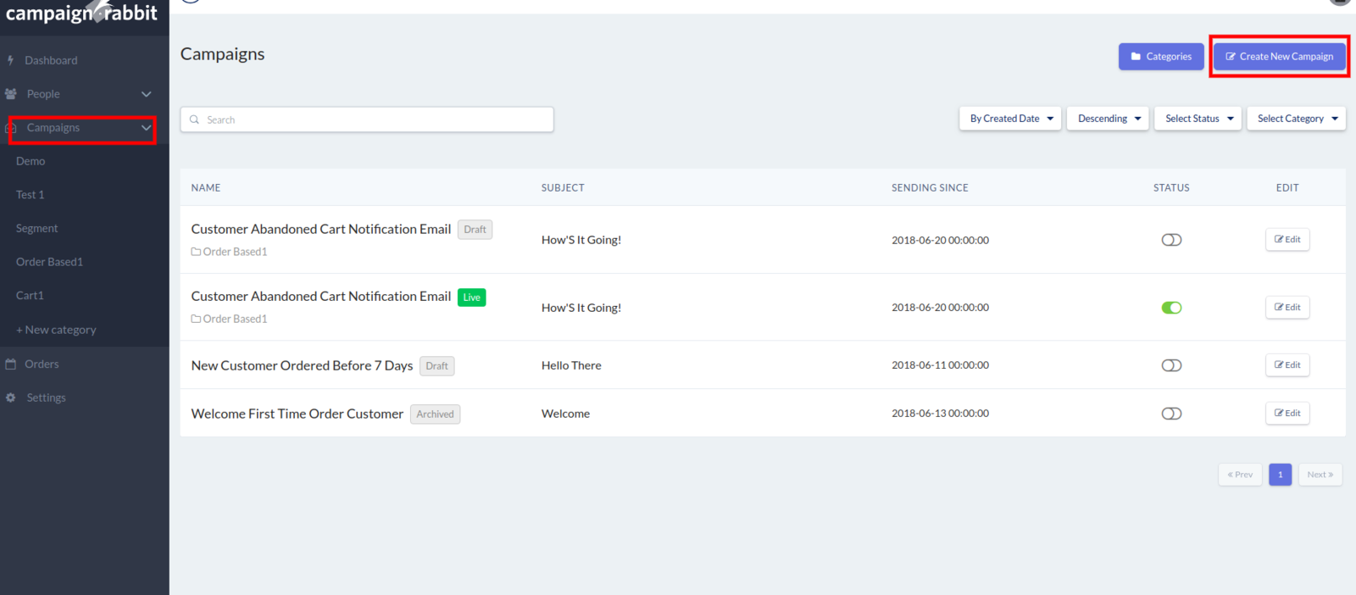Enable New Customer Ordered Before 7 Days campaign
The height and width of the screenshot is (595, 1356).
point(1171,365)
